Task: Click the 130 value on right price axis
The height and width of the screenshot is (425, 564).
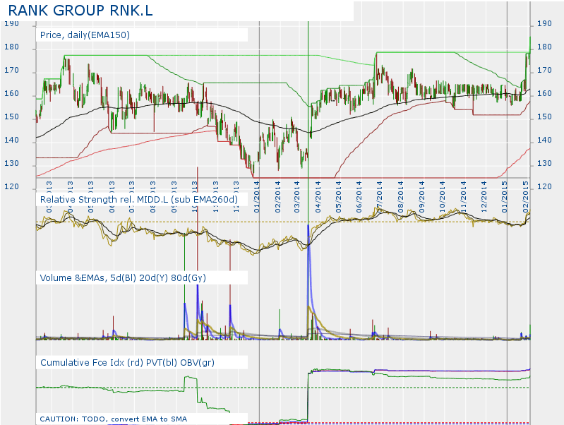Action: click(x=544, y=163)
